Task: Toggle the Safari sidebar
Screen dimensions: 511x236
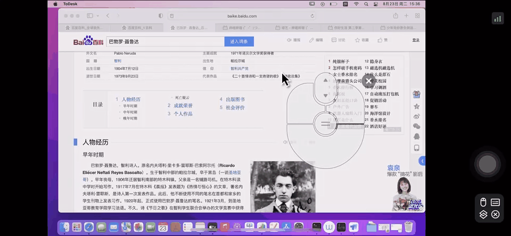Action: tap(90, 15)
